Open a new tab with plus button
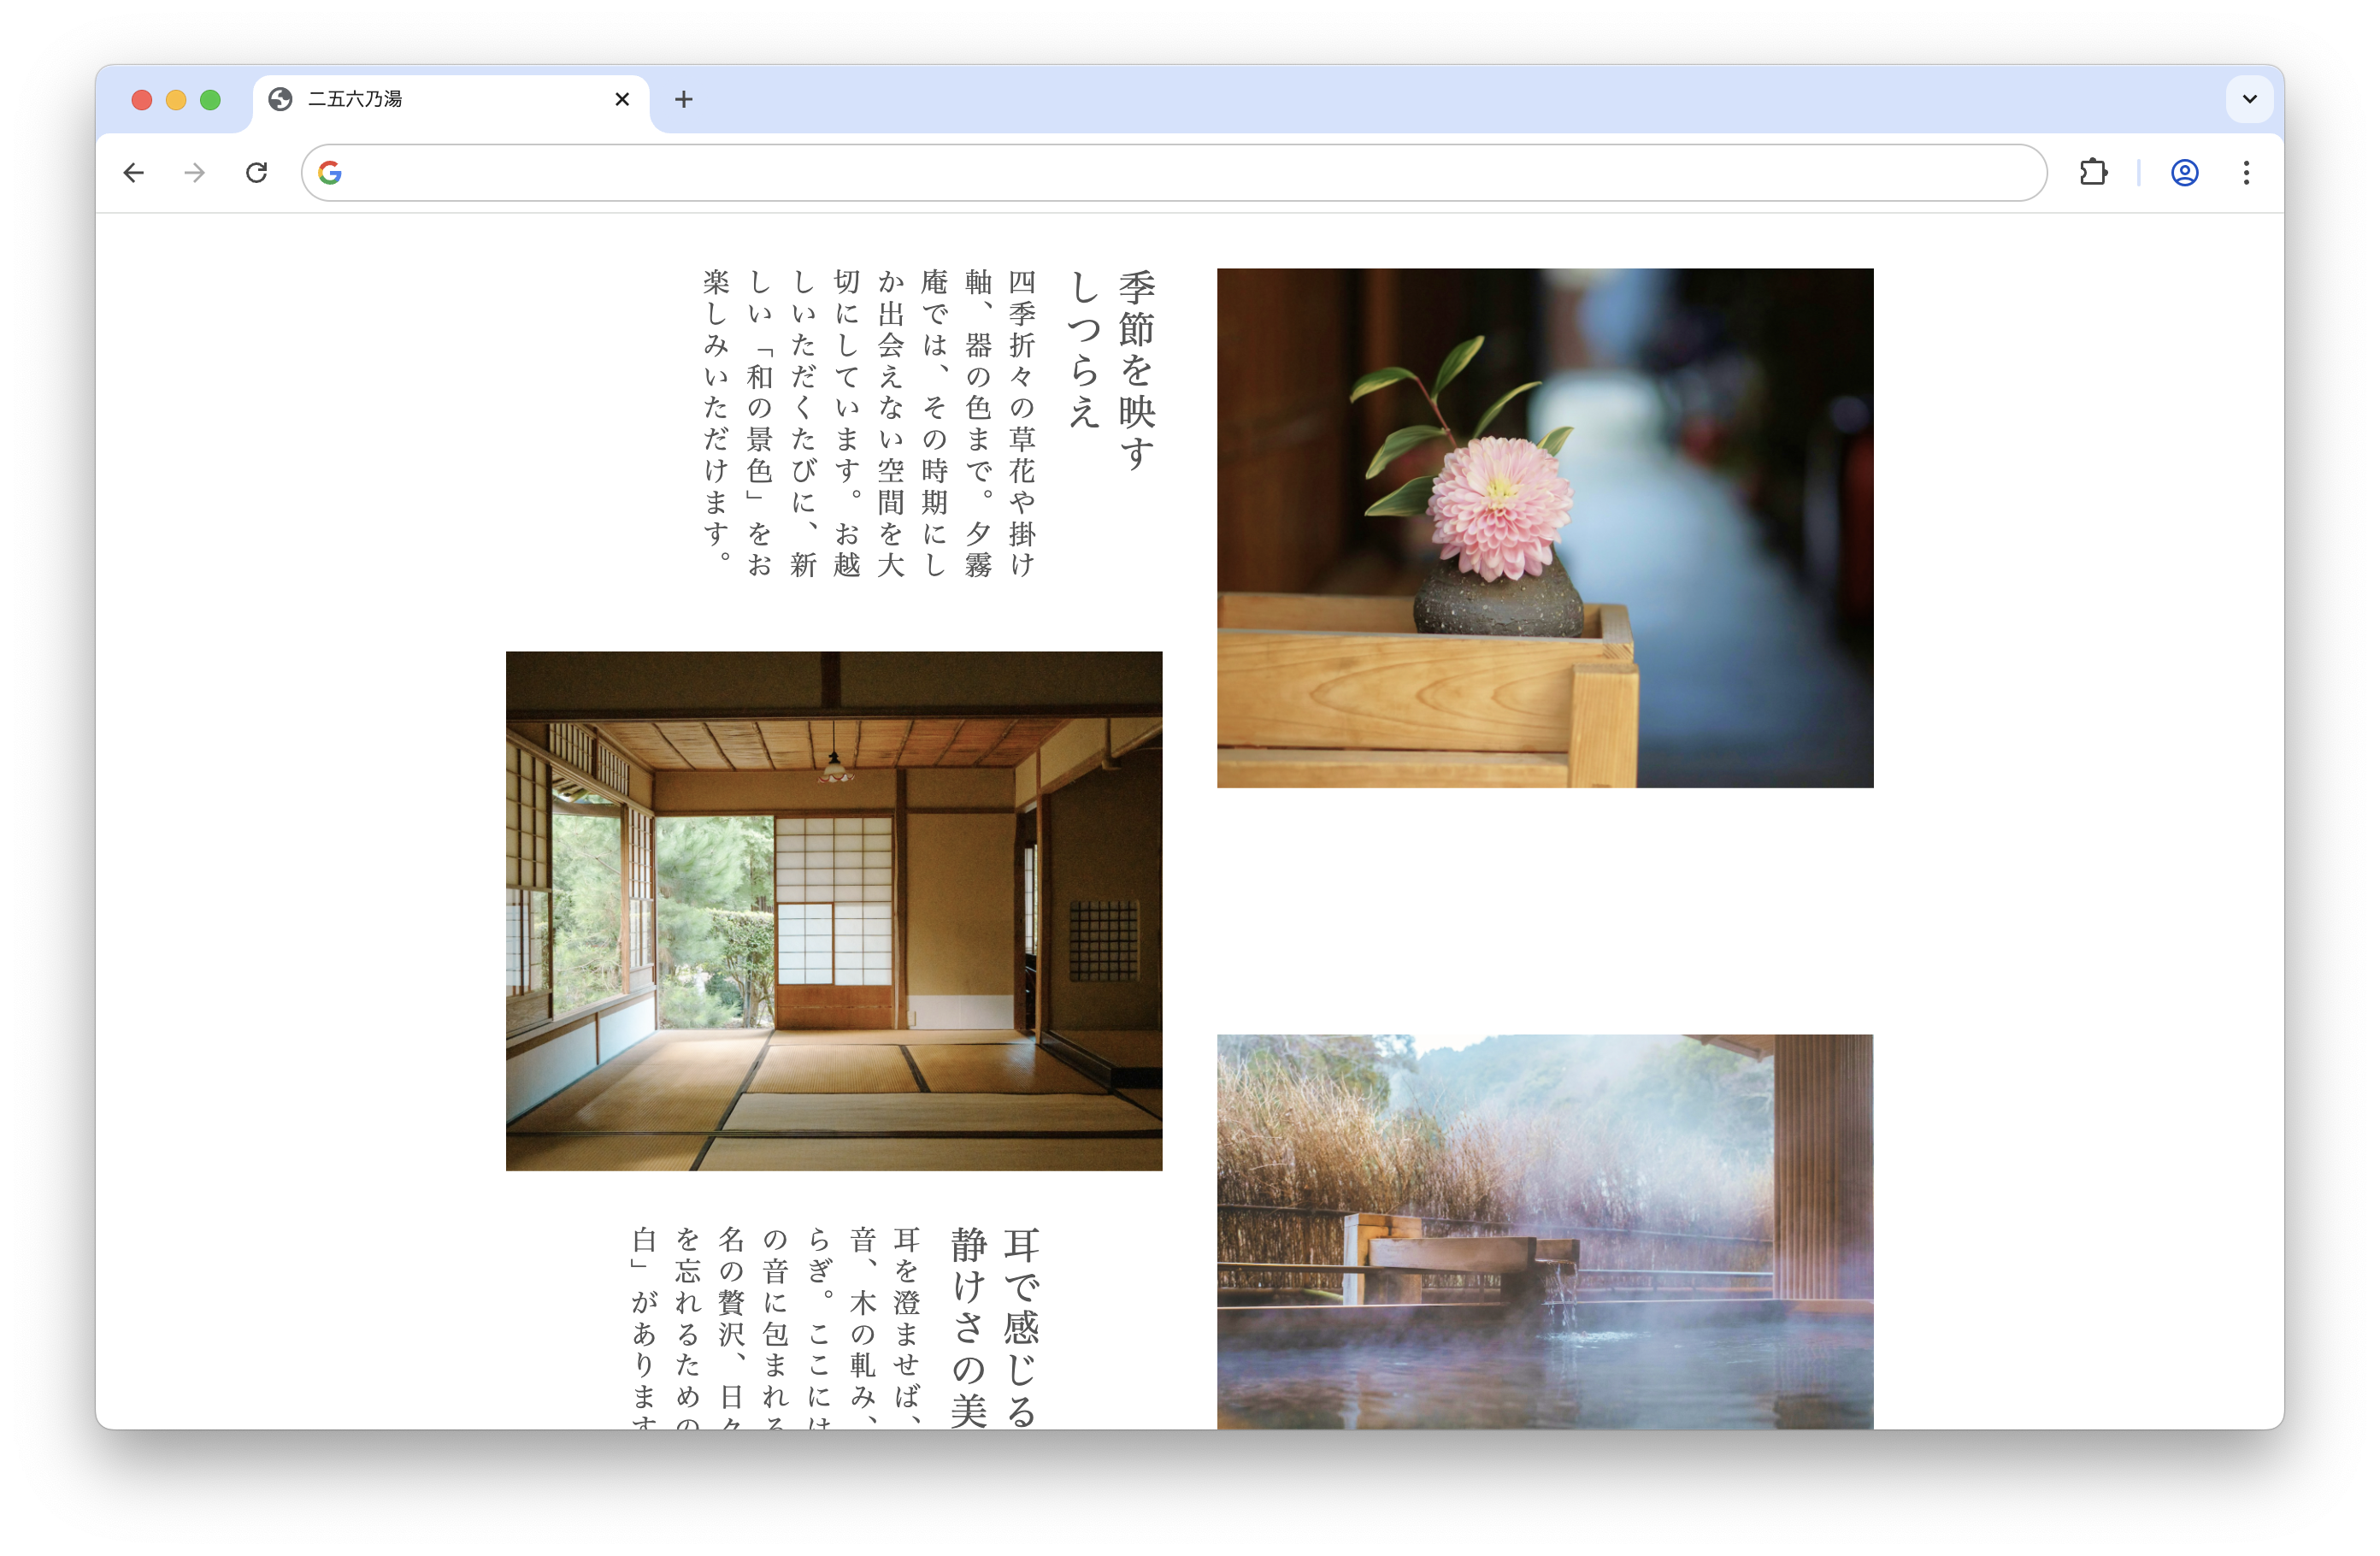This screenshot has height=1556, width=2380. point(684,99)
